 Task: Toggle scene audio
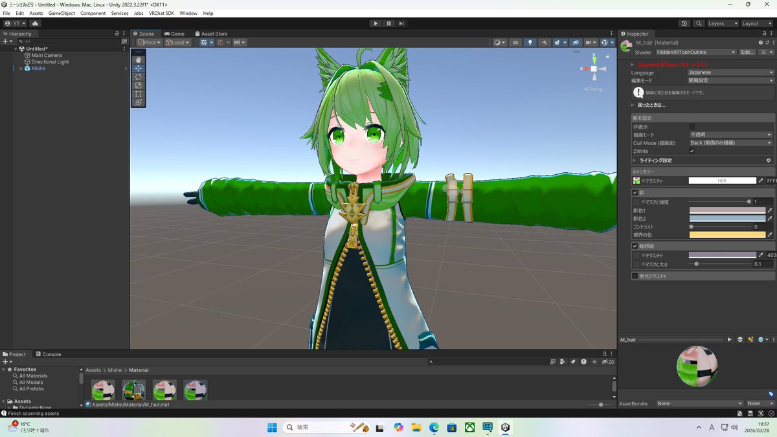(545, 42)
